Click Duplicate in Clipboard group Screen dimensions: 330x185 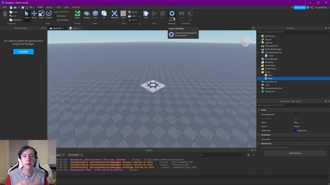pos(15,20)
